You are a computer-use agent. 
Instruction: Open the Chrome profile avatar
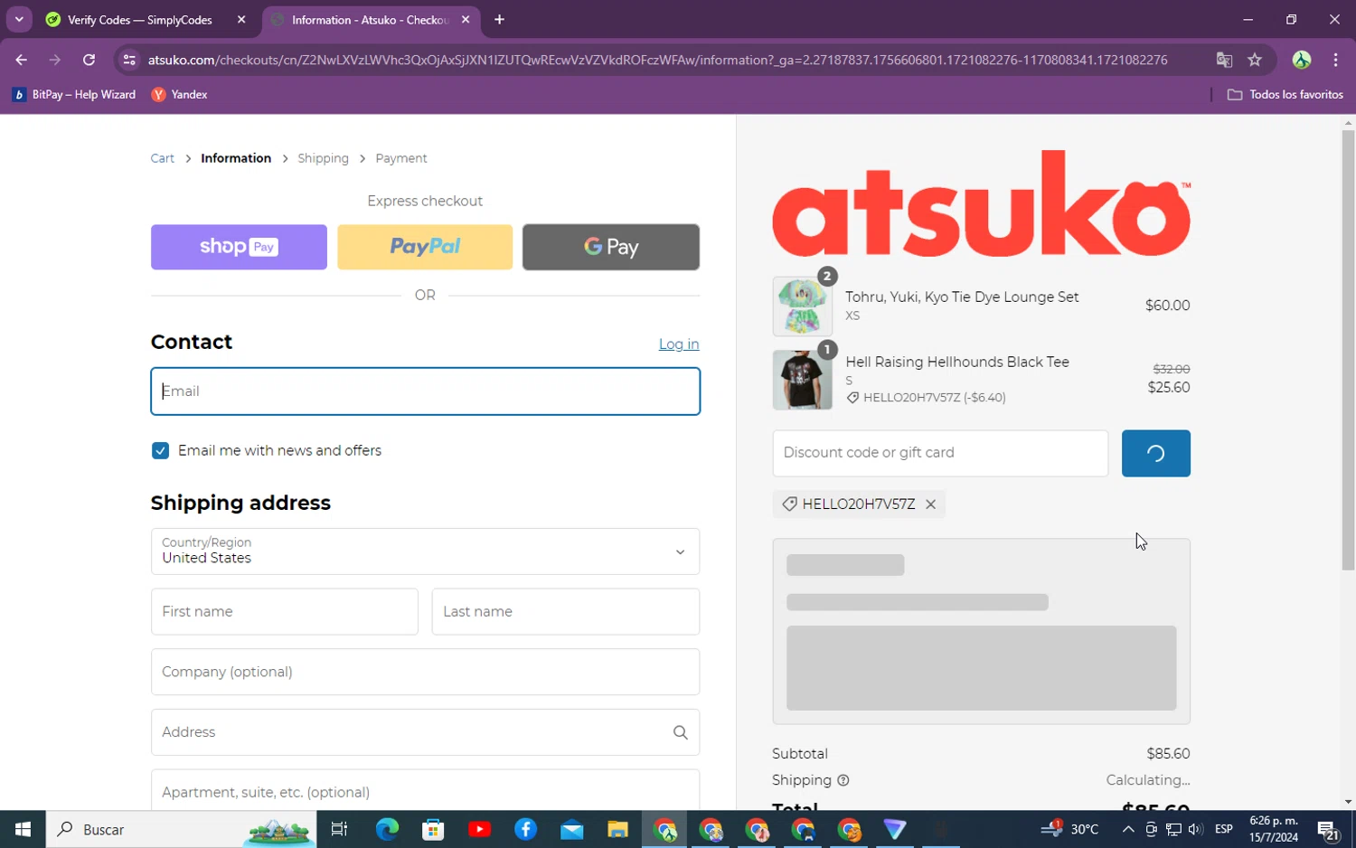pos(1302,60)
